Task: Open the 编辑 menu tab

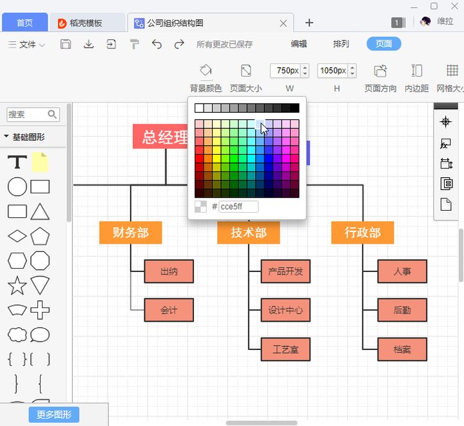Action: [x=298, y=44]
